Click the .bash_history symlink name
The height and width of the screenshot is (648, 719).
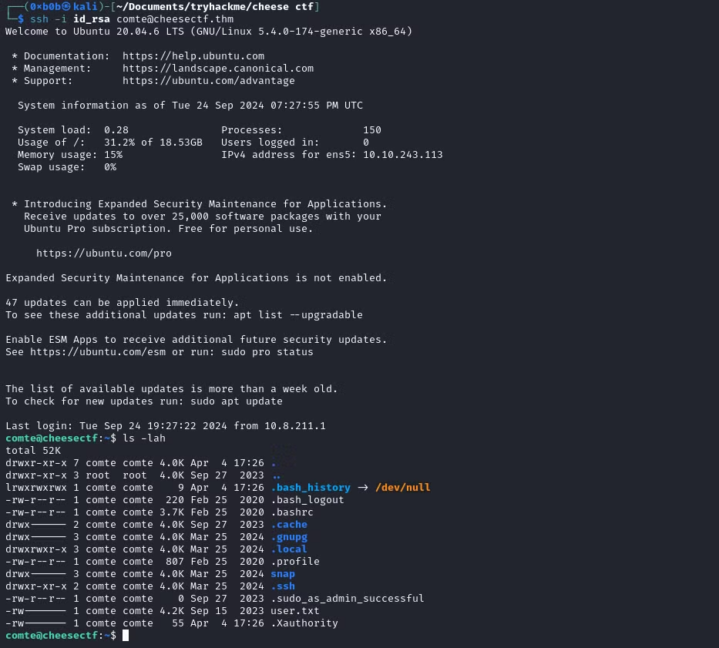click(310, 488)
